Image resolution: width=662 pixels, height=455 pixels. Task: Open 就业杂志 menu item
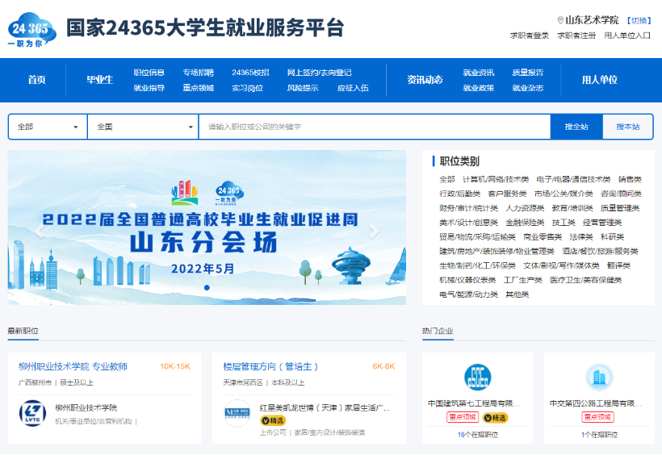pyautogui.click(x=528, y=88)
